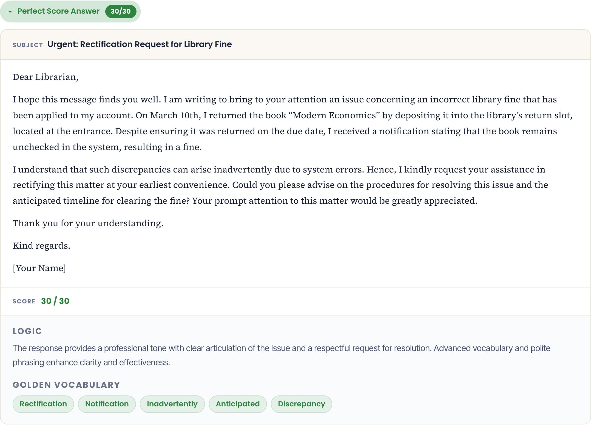Click the 30/30 score badge
Viewport: 591px width, 425px height.
121,11
